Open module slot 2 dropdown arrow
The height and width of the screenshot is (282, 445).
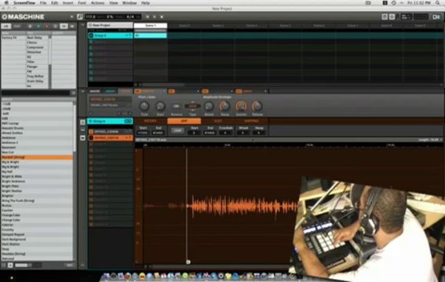(198, 91)
